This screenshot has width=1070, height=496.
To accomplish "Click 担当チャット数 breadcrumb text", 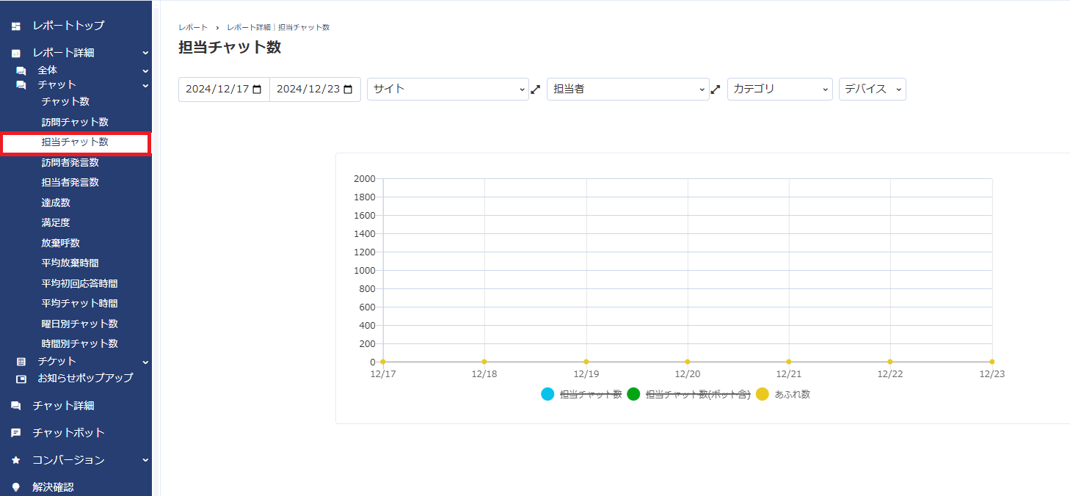I will [x=304, y=27].
